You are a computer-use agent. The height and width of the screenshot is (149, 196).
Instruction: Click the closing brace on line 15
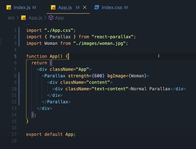tap(27, 121)
